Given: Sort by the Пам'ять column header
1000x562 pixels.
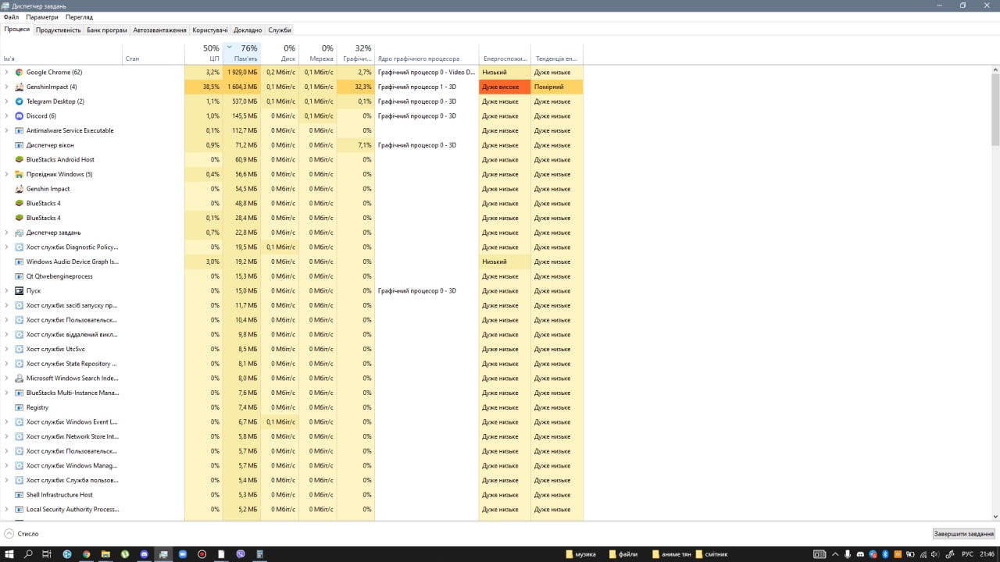Looking at the screenshot, I should pos(241,53).
